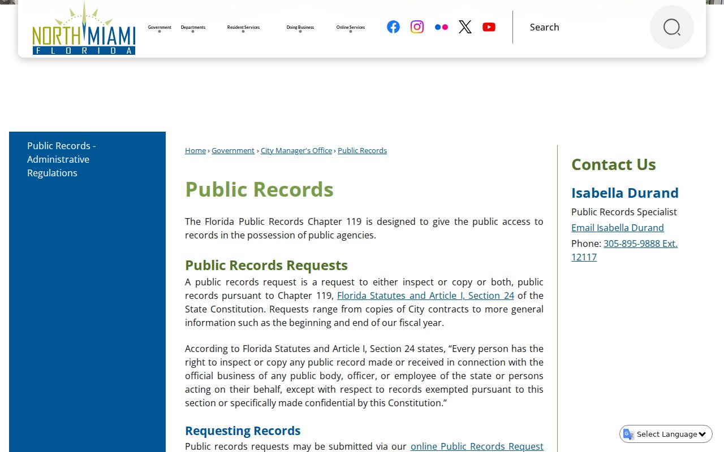Open the X (Twitter) social icon
724x452 pixels.
[x=465, y=27]
